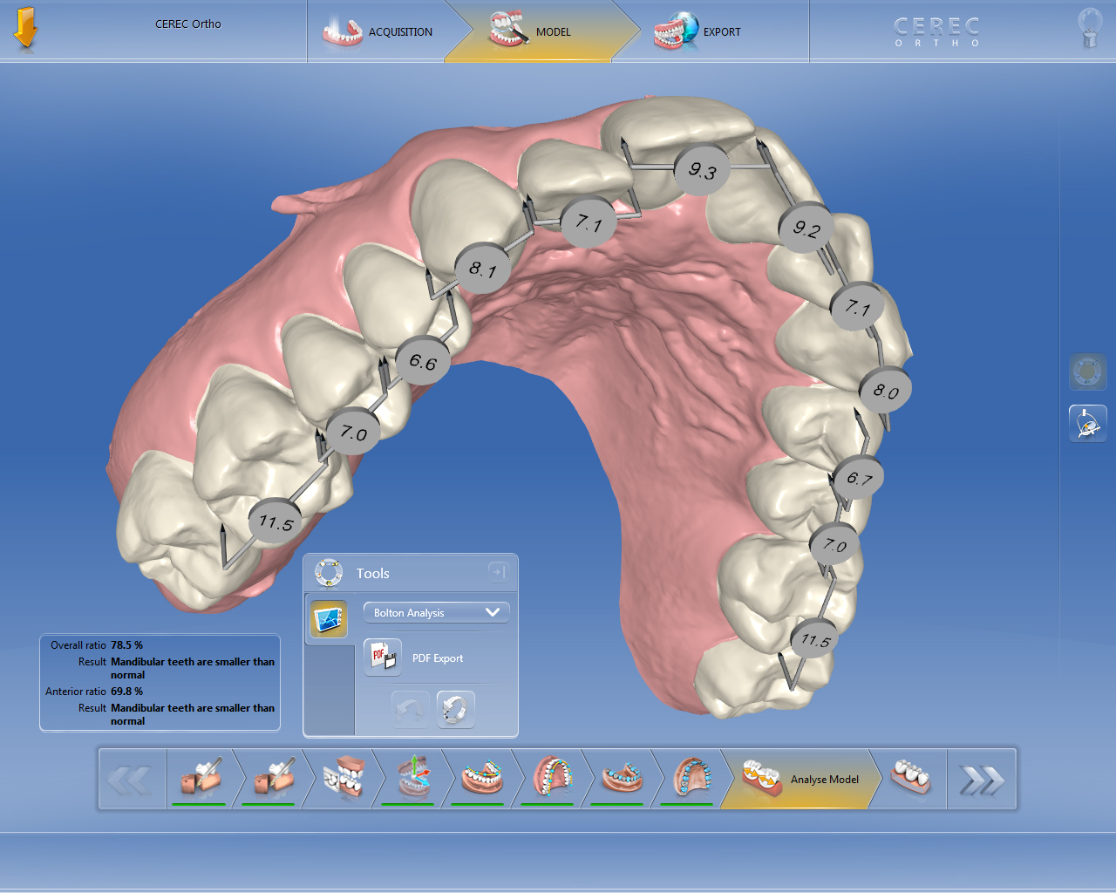
Task: Open the model axis alignment step
Action: point(412,778)
